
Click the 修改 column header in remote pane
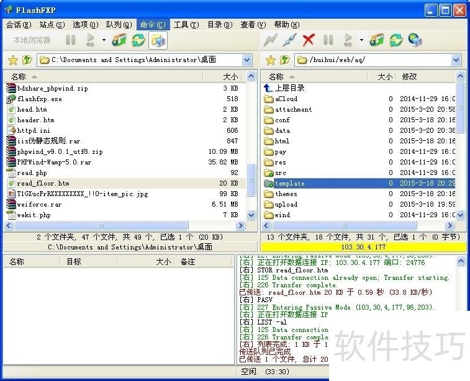[409, 77]
